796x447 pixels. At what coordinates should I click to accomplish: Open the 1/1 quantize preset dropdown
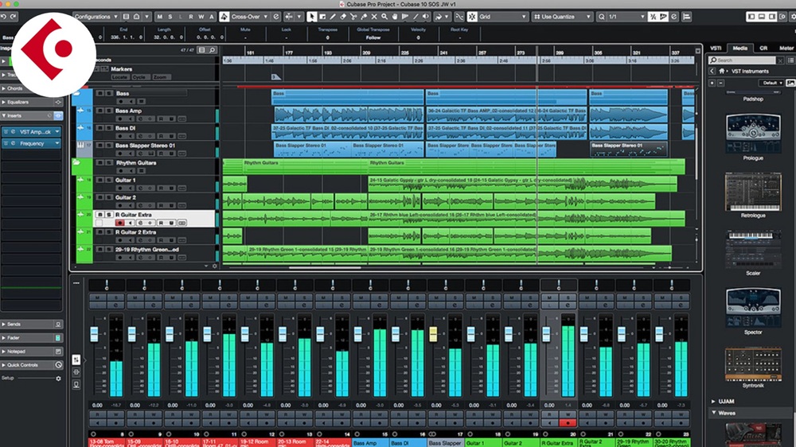pyautogui.click(x=626, y=17)
